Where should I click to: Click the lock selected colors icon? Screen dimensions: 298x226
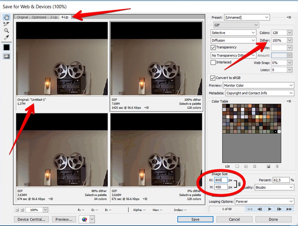pos(254,166)
